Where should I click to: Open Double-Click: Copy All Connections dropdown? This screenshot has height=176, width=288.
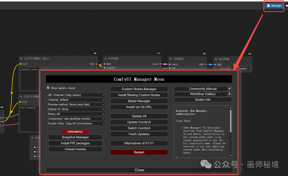click(76, 123)
